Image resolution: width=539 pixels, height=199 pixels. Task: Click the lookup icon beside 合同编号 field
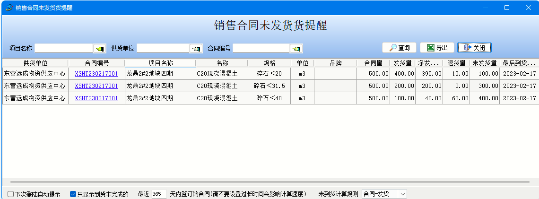pyautogui.click(x=296, y=49)
